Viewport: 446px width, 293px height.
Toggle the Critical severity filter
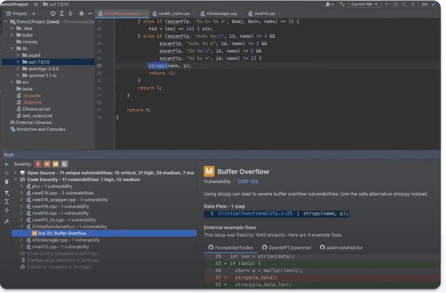(38, 164)
